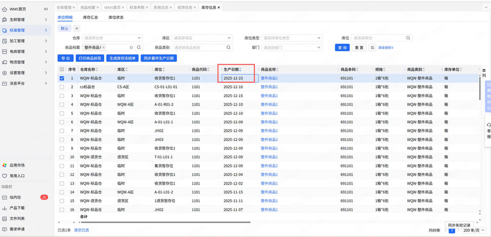The image size is (491, 237).
Task: Open 站内信 messages in the sidebar
Action: [15, 197]
